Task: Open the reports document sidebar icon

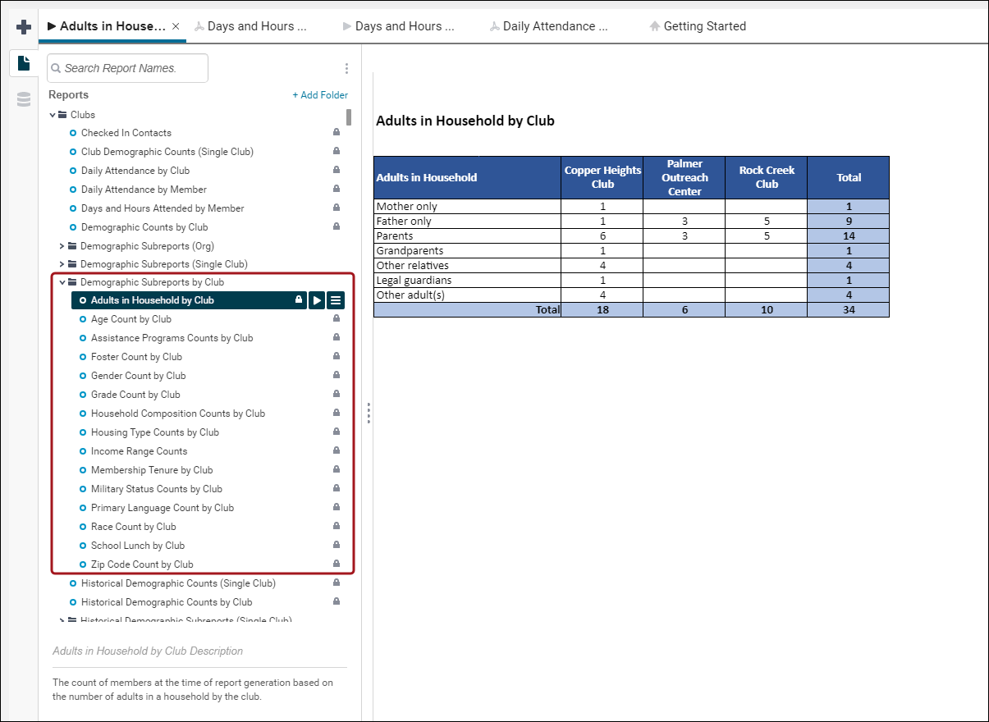Action: coord(24,63)
